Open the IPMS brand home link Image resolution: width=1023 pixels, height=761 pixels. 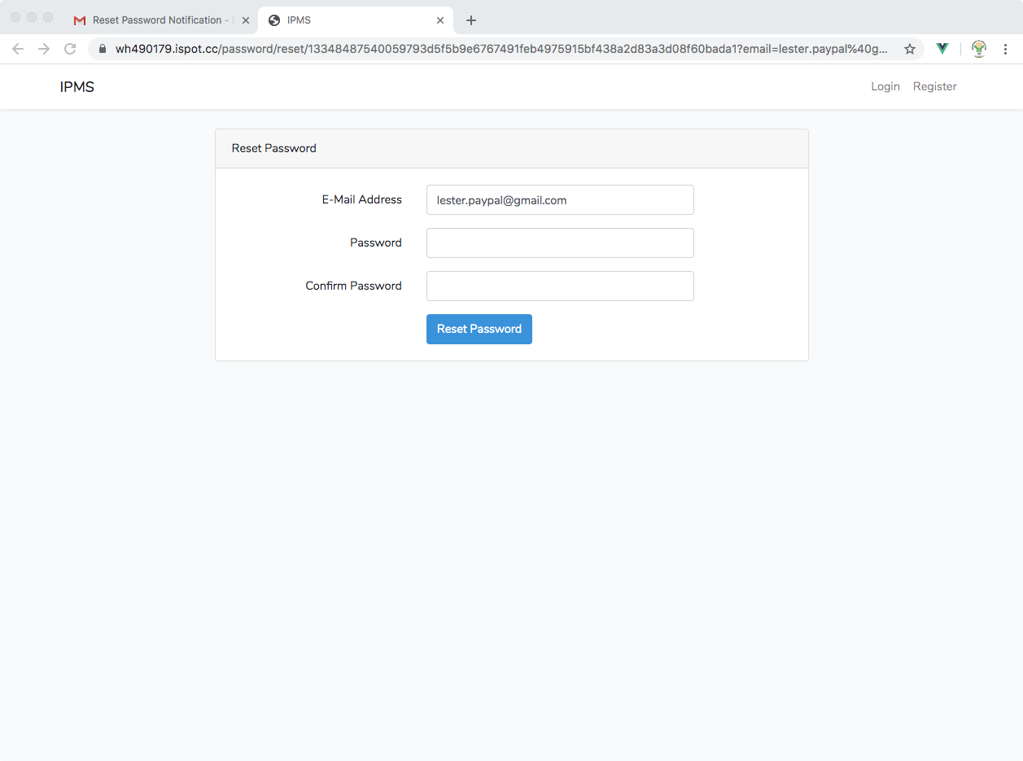(77, 87)
